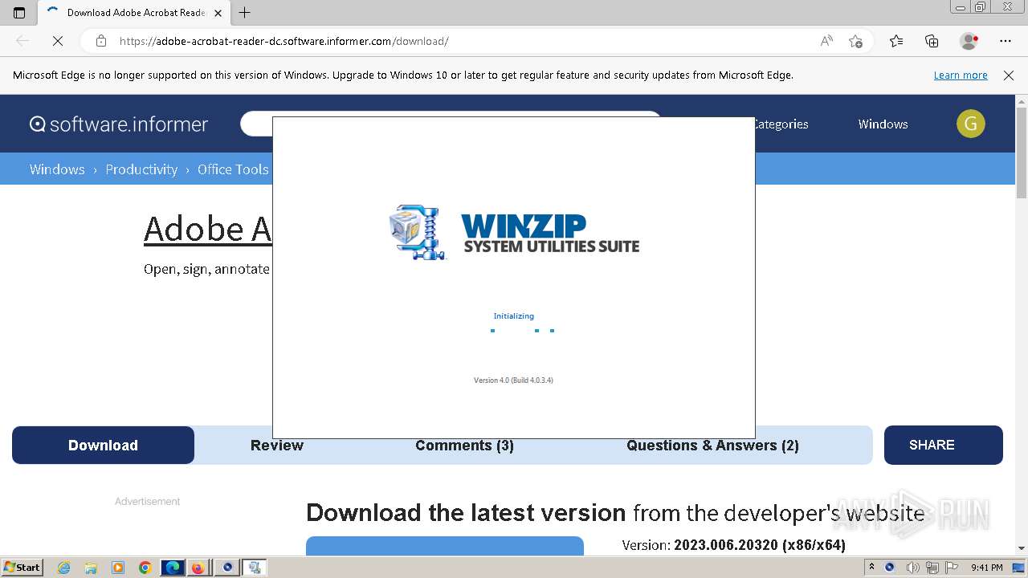Switch to Microsoft Edge in taskbar
The height and width of the screenshot is (578, 1028).
point(173,568)
